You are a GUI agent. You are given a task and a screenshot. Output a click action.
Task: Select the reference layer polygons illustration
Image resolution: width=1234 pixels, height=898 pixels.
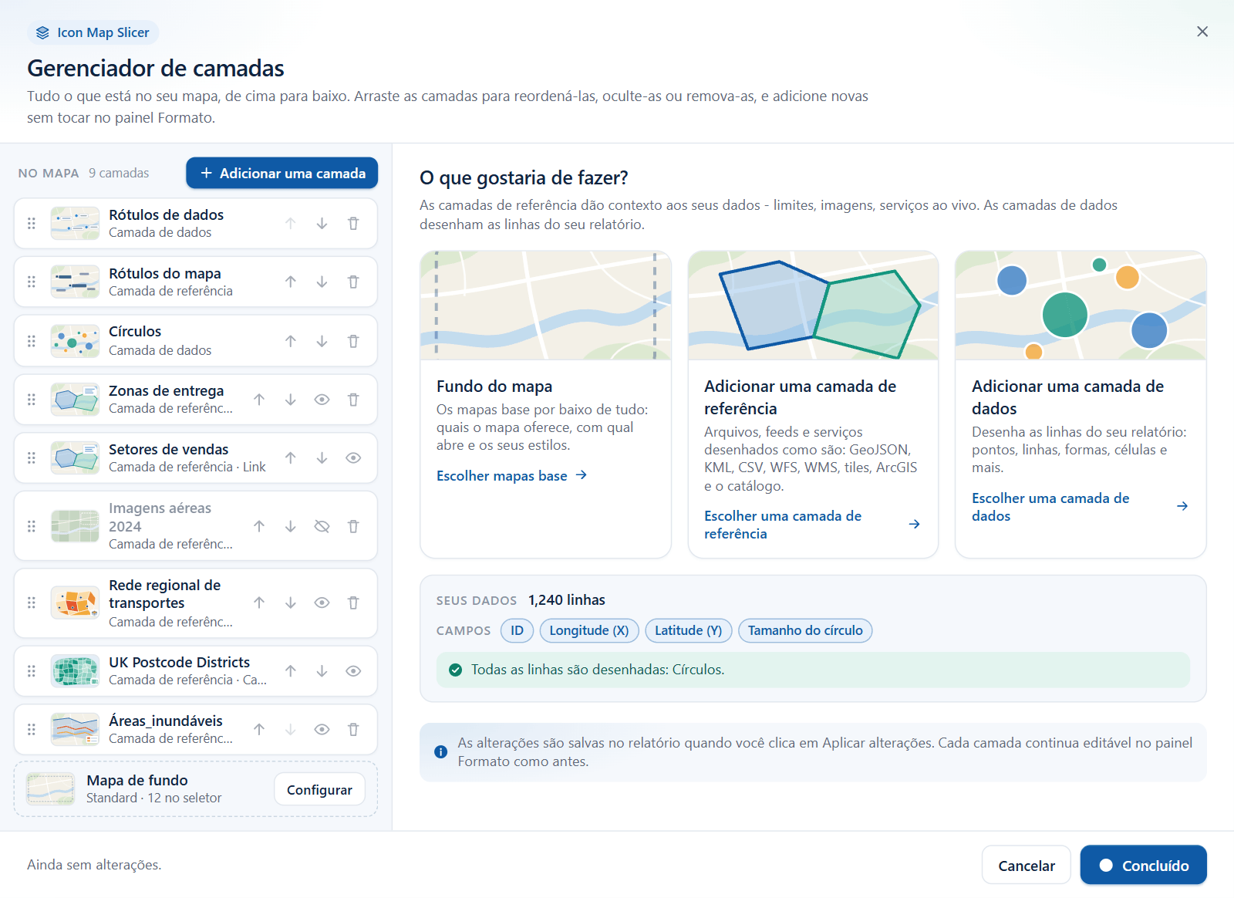(813, 305)
